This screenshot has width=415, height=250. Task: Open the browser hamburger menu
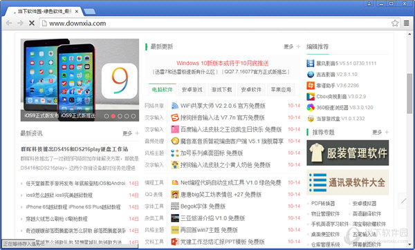click(407, 23)
